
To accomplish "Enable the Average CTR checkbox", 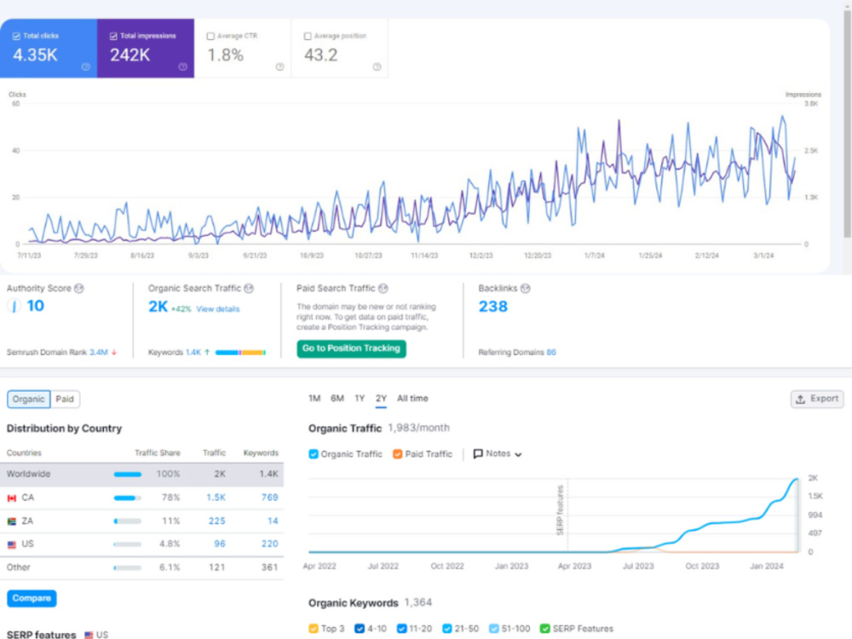I will tap(210, 36).
